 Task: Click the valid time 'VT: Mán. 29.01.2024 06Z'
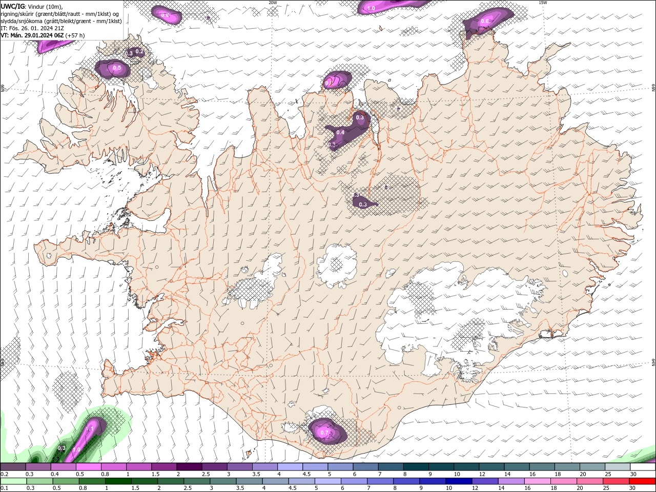pyautogui.click(x=32, y=35)
